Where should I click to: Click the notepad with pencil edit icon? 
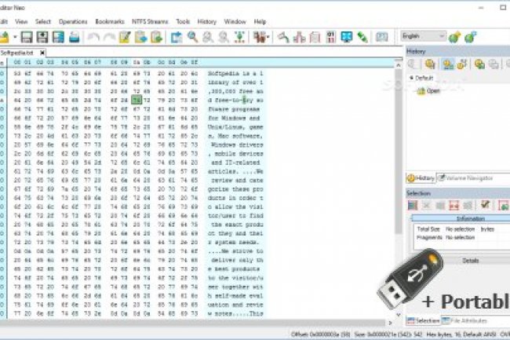tap(125, 37)
